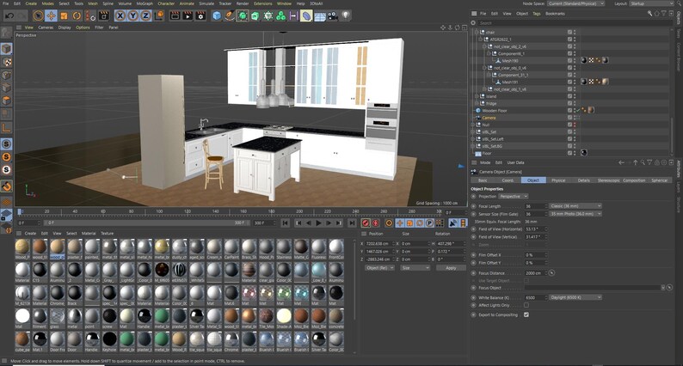This screenshot has width=683, height=366.
Task: Open Object Manager Tags menu
Action: 537,14
